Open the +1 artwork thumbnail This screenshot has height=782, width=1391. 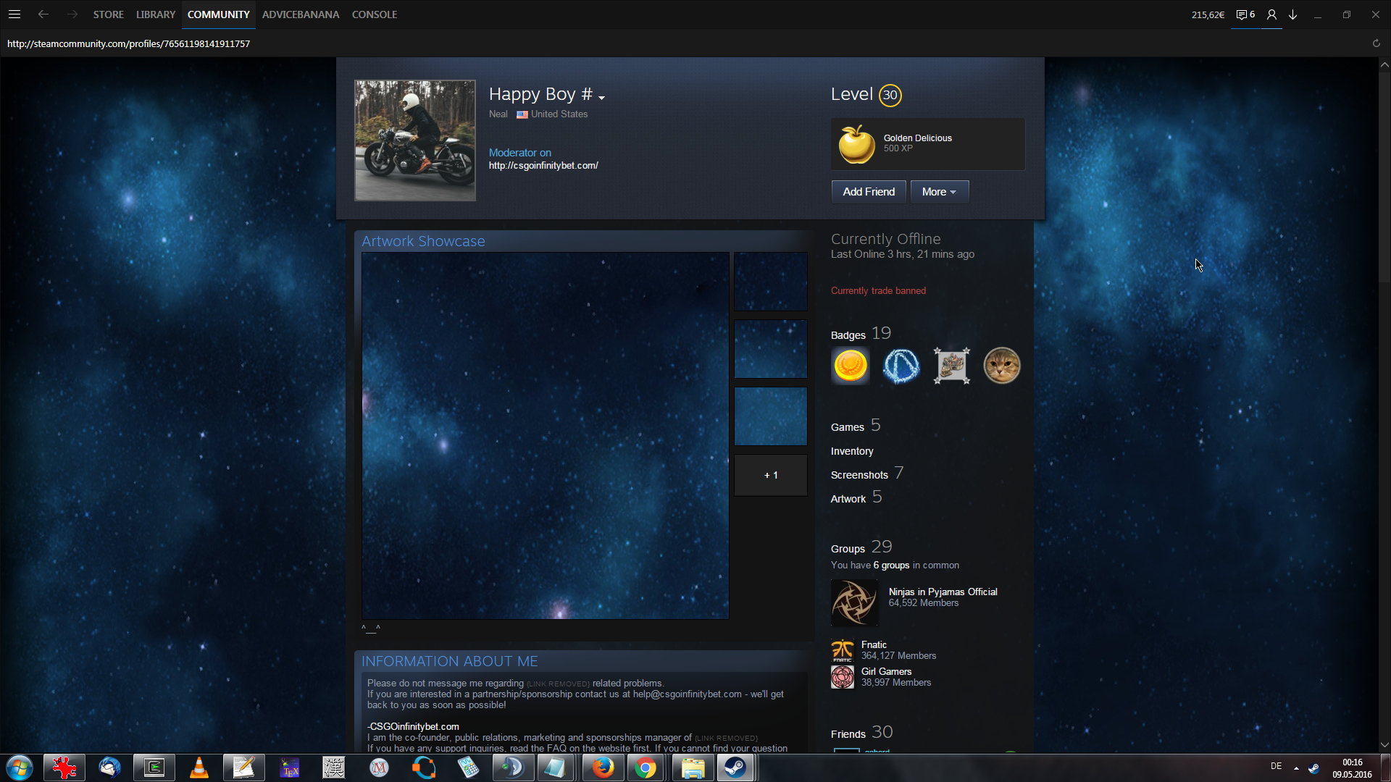point(770,476)
